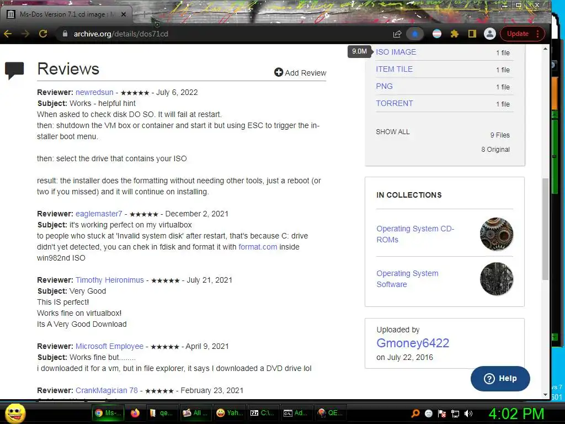Open the profile avatar menu
565x424 pixels.
pos(490,34)
